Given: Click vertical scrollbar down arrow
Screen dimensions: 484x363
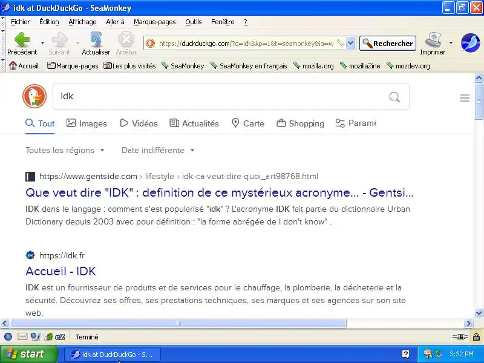Looking at the screenshot, I should pyautogui.click(x=479, y=313).
